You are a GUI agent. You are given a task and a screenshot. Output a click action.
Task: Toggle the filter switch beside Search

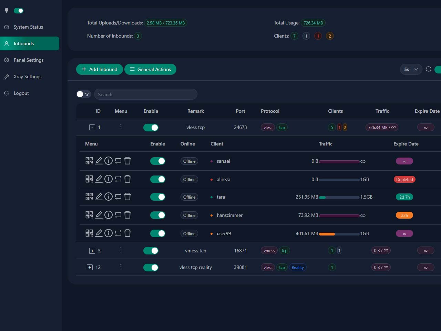click(x=83, y=94)
